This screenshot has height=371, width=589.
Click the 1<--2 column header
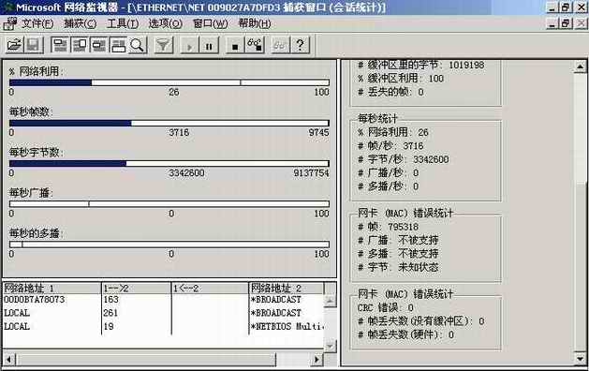(x=210, y=289)
